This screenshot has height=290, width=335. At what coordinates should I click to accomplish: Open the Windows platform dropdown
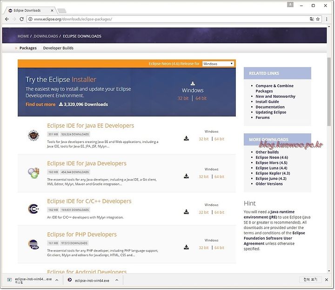pos(218,64)
